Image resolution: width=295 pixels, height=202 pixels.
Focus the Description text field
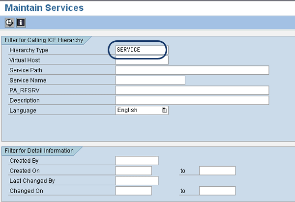pos(192,100)
